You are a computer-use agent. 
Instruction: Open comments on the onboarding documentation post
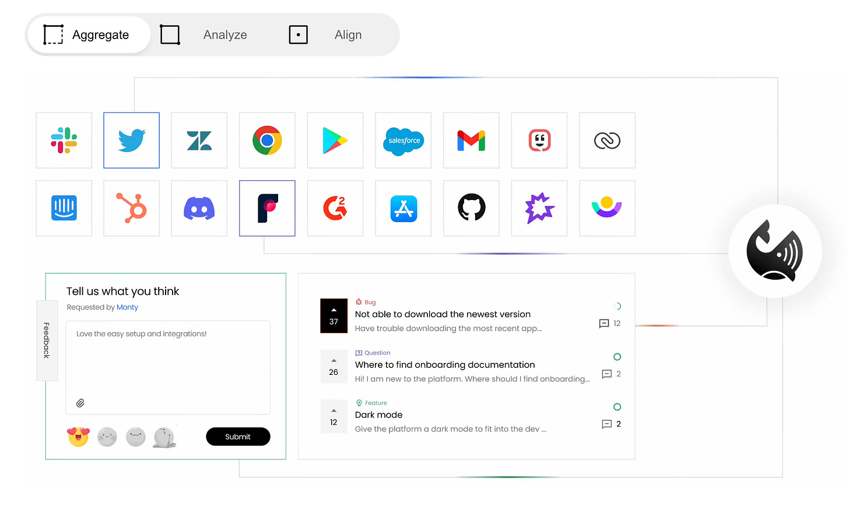611,374
